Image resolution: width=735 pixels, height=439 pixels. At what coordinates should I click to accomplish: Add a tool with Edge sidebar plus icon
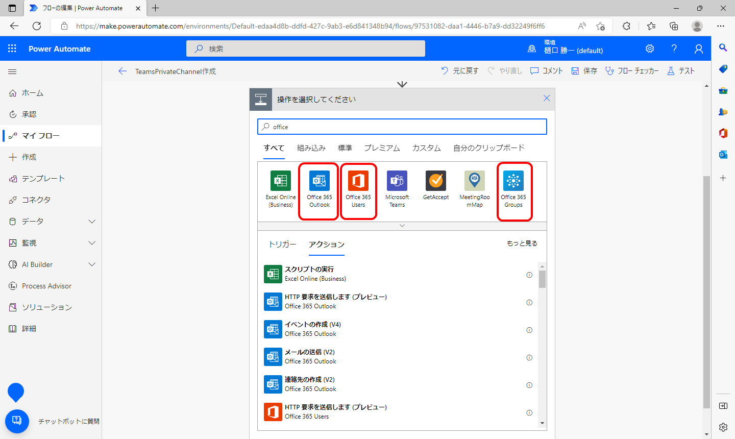(723, 178)
